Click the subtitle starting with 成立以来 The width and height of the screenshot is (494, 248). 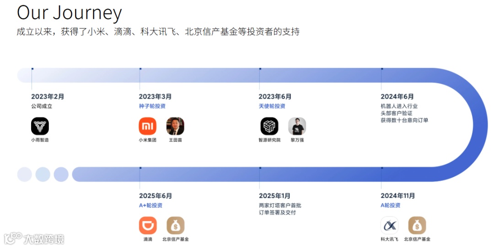158,32
